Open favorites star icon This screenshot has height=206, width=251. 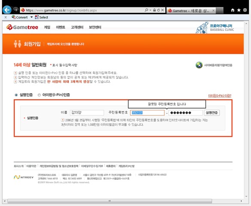tap(239, 10)
